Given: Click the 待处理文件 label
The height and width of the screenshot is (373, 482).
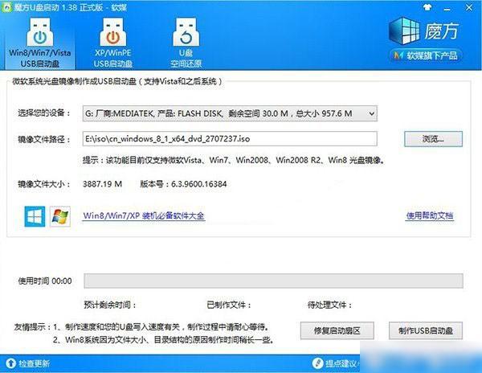Looking at the screenshot, I should [329, 305].
